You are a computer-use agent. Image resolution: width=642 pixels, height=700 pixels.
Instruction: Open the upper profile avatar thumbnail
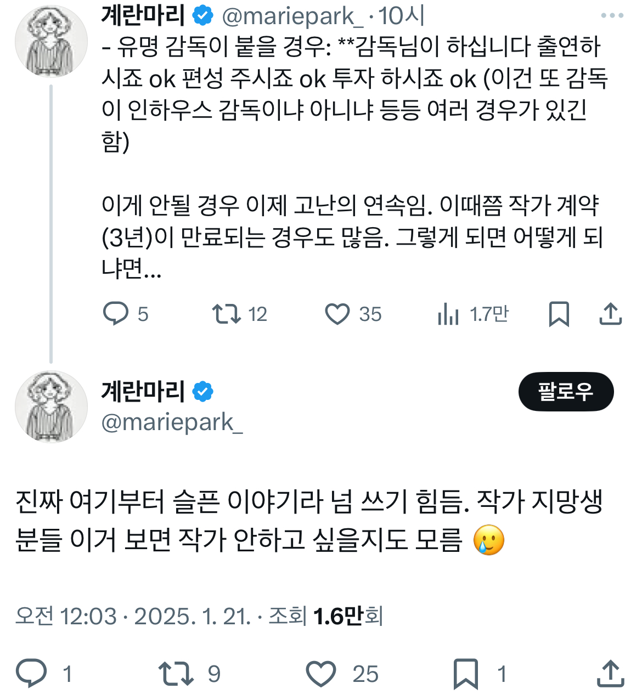(51, 42)
